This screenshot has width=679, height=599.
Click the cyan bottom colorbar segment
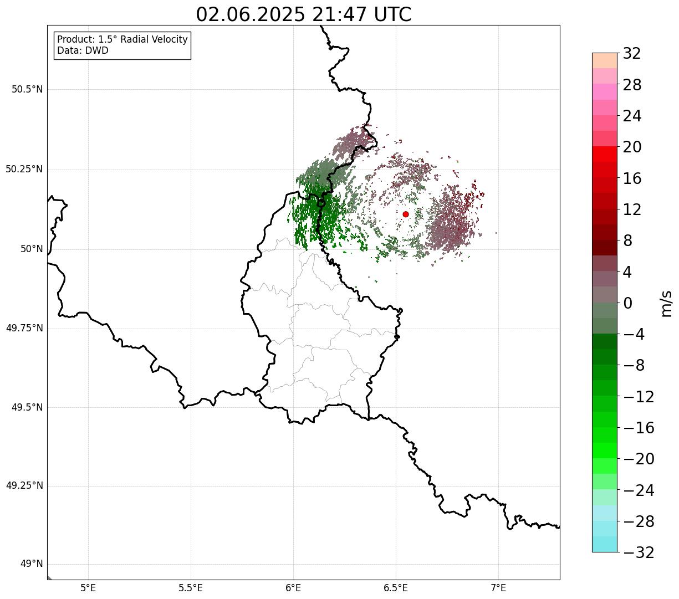pyautogui.click(x=605, y=544)
